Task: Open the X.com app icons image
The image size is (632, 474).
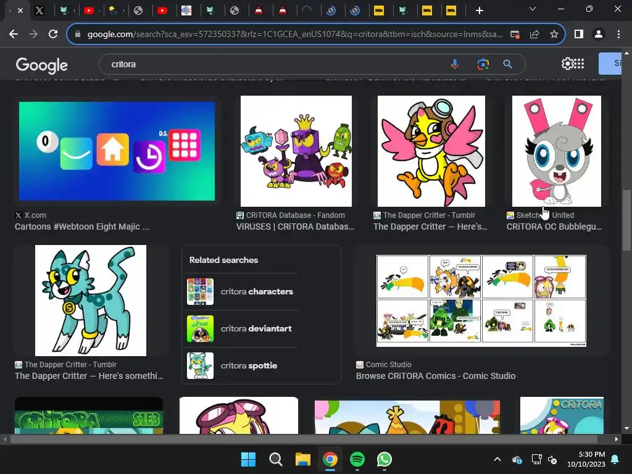Action: [117, 151]
